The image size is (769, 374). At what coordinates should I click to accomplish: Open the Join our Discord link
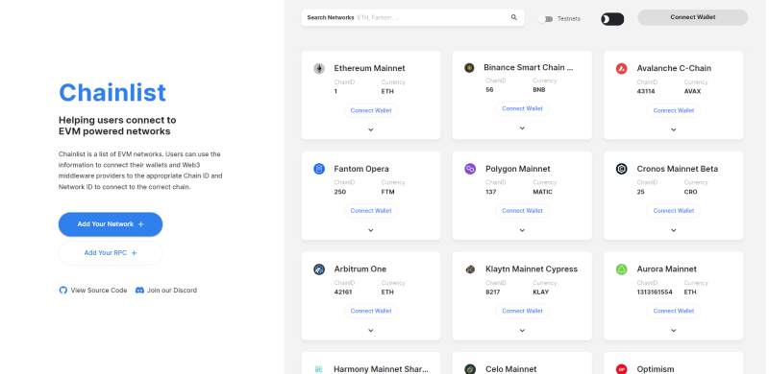(166, 291)
